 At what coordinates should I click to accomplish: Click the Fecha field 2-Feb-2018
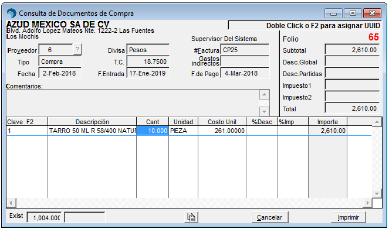pos(60,73)
